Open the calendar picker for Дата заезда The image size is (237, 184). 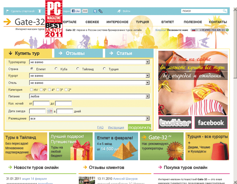50,111
